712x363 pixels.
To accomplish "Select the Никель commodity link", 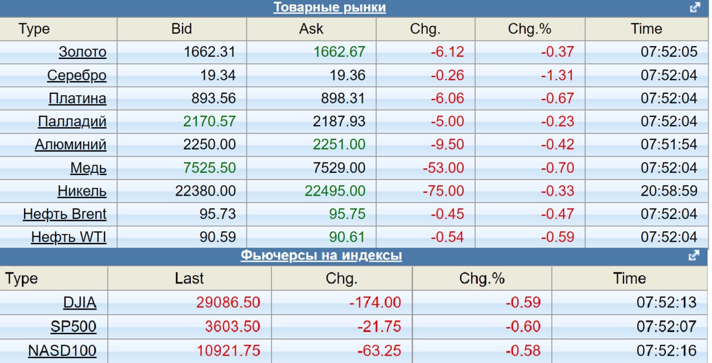I will pyautogui.click(x=82, y=191).
